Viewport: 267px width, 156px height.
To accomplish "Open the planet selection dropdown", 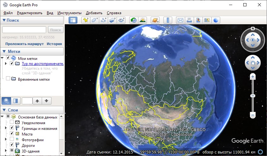I will [x=155, y=20].
